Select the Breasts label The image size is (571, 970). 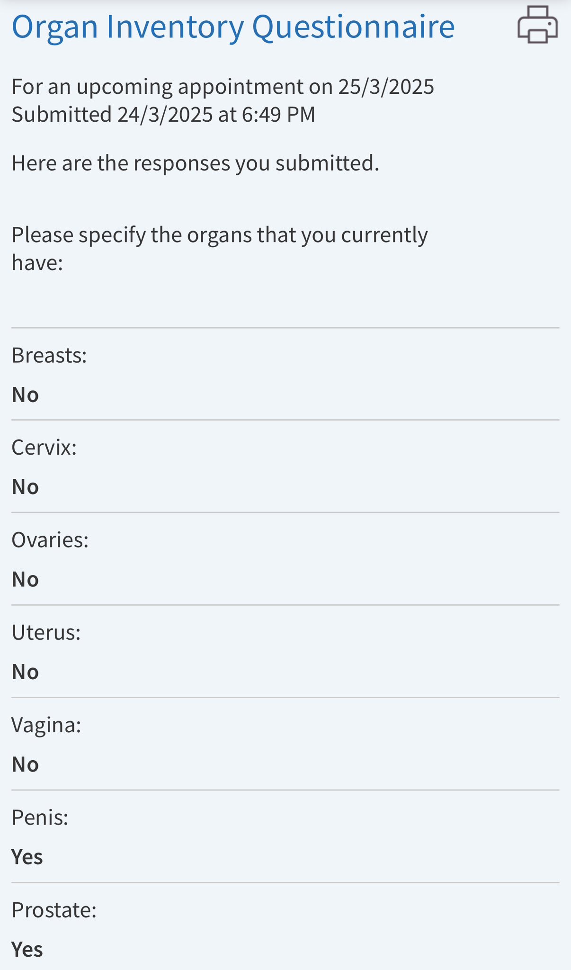pyautogui.click(x=49, y=355)
